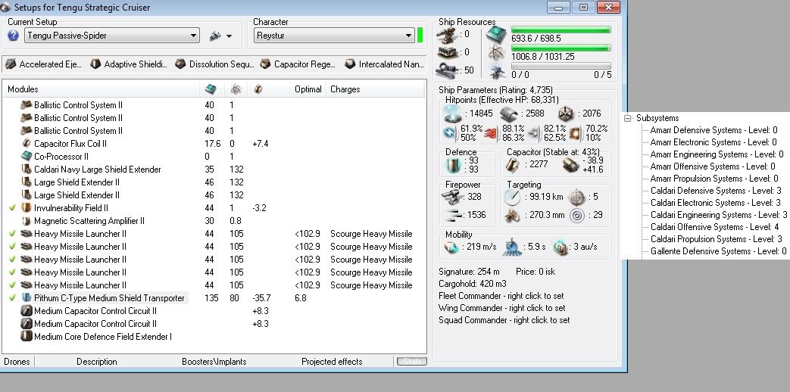Image resolution: width=790 pixels, height=392 pixels.
Task: Click the capacitor column header icon
Action: pos(258,89)
